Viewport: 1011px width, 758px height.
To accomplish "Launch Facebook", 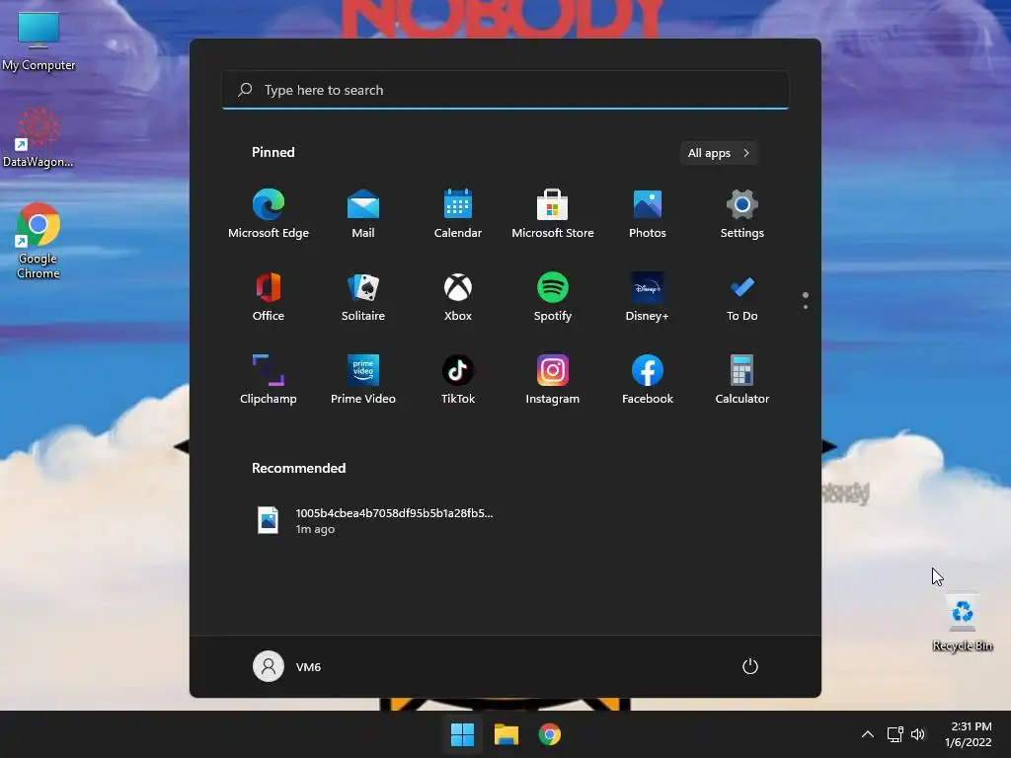I will point(648,380).
